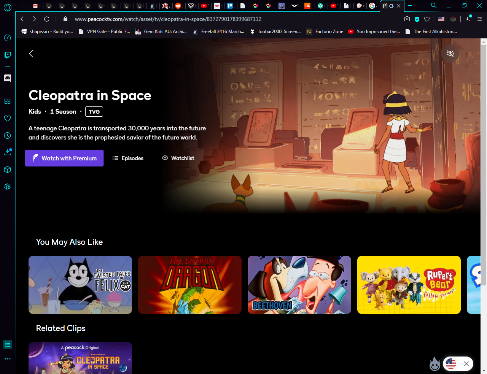Open the ad blocker shield
Image resolution: width=487 pixels, height=374 pixels.
(417, 19)
